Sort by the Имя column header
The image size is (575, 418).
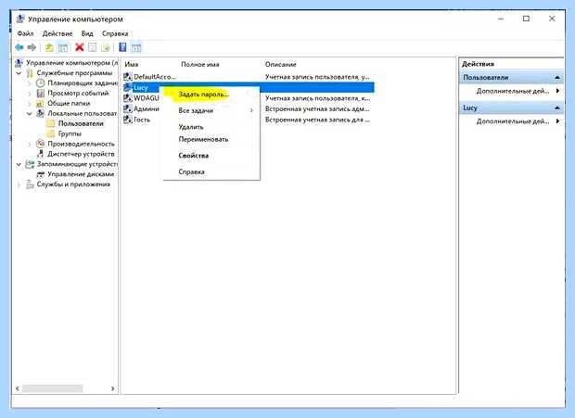132,64
